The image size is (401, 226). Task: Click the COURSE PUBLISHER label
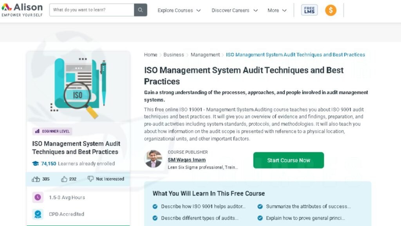click(188, 152)
